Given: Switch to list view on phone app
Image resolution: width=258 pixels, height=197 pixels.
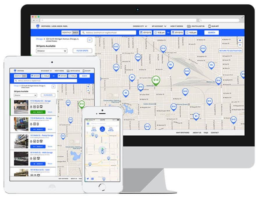Looking at the screenshot, I should coord(92,179).
